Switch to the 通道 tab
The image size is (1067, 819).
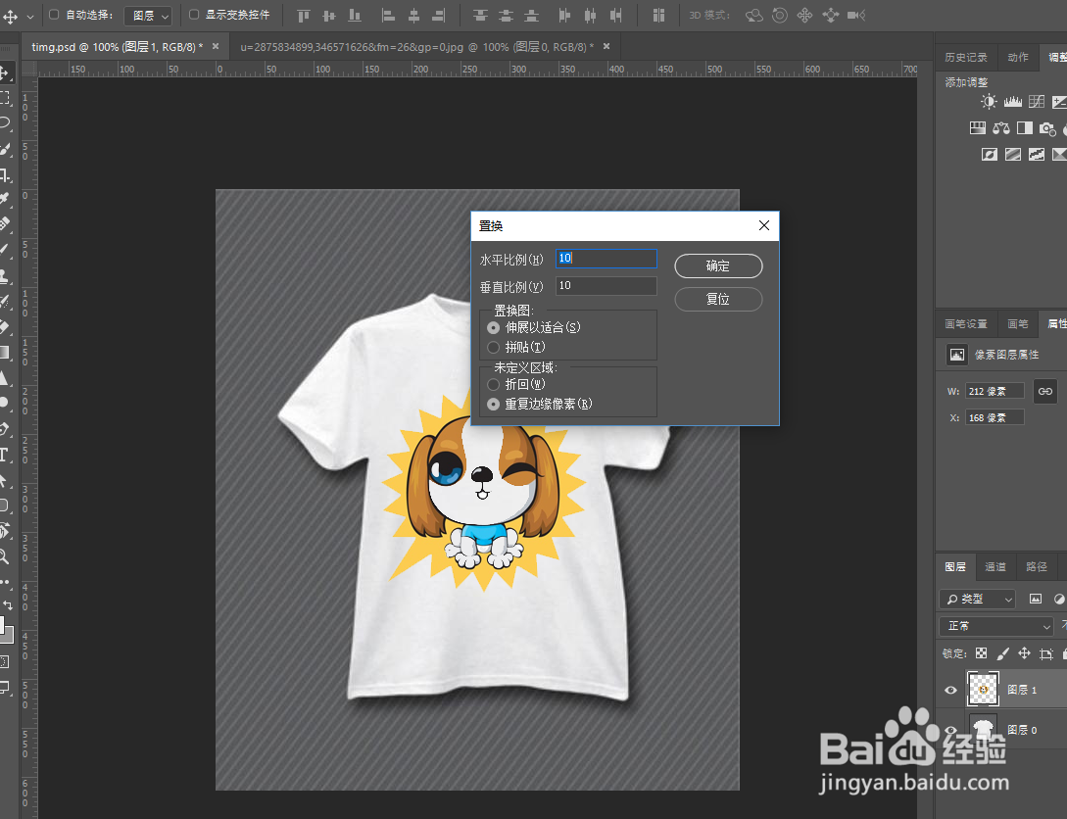tap(994, 566)
